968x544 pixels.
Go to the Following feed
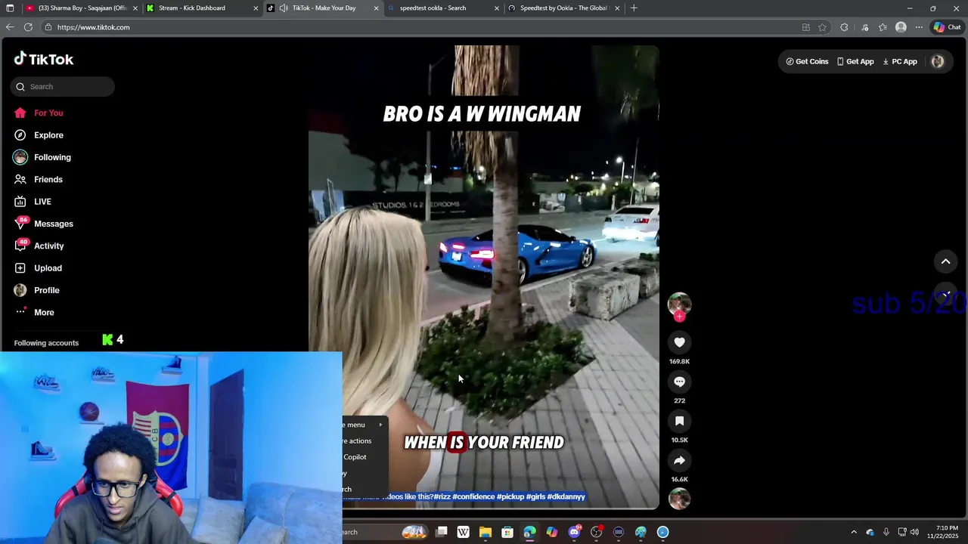[42, 157]
